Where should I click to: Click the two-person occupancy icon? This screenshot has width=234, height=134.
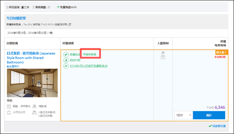pos(163,57)
